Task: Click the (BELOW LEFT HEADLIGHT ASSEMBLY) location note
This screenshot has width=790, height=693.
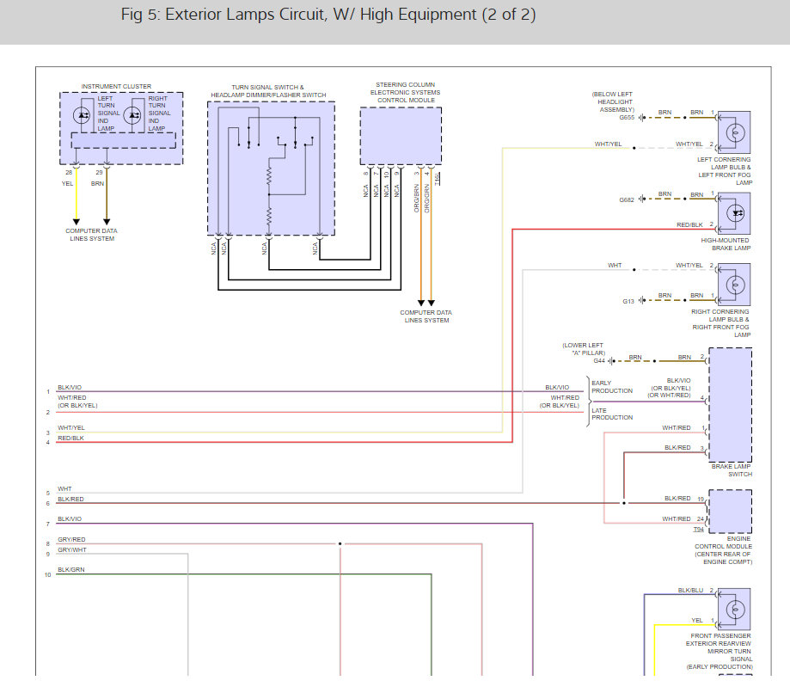Action: (613, 101)
